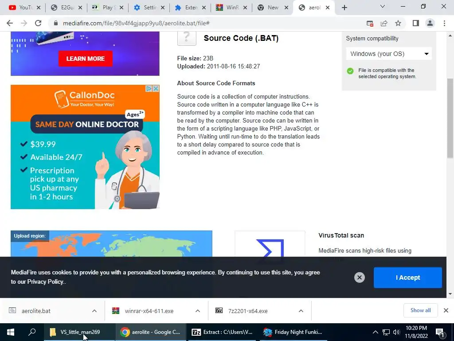
Task: Open volume control tray icon
Action: pyautogui.click(x=396, y=332)
